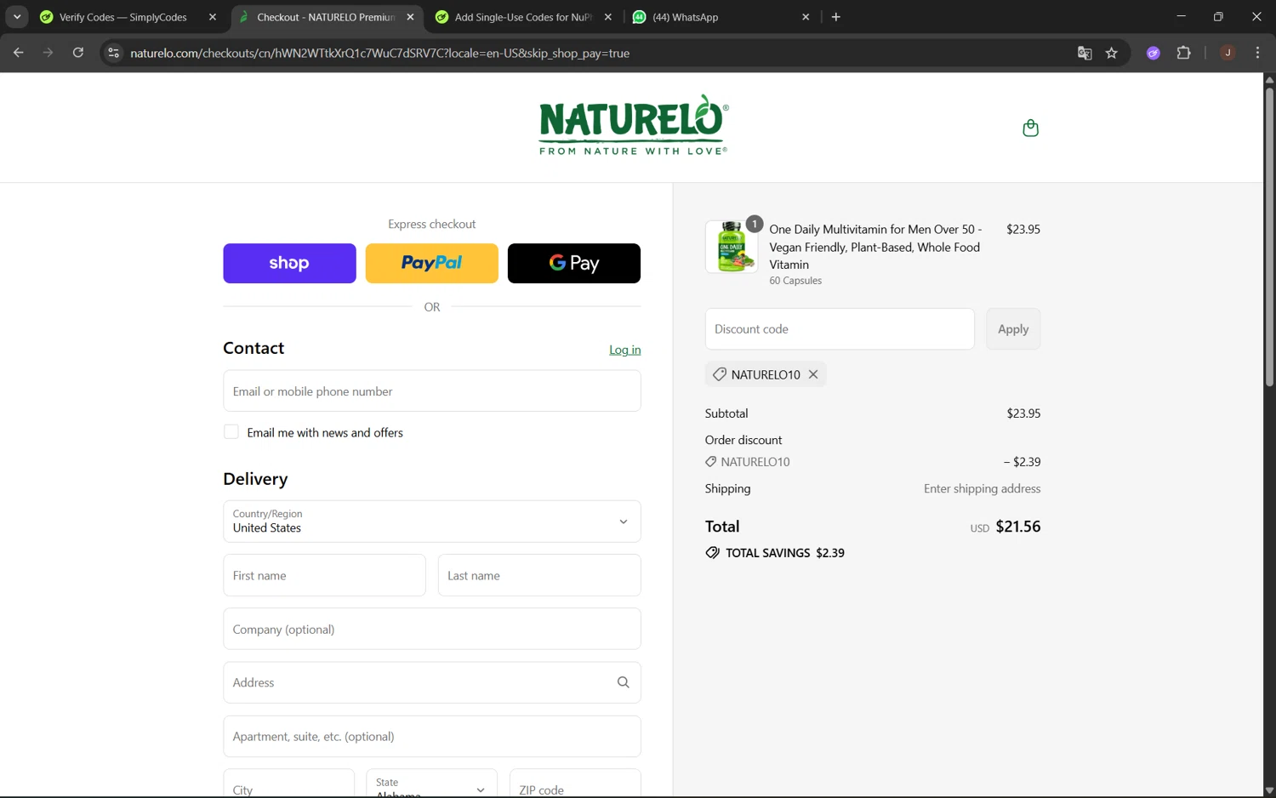Click the total amount $21.56
Image resolution: width=1276 pixels, height=798 pixels.
click(1018, 527)
